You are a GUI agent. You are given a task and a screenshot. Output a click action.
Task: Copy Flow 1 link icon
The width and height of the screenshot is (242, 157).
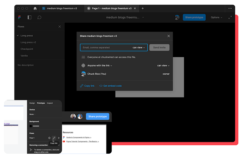pyautogui.click(x=54, y=138)
